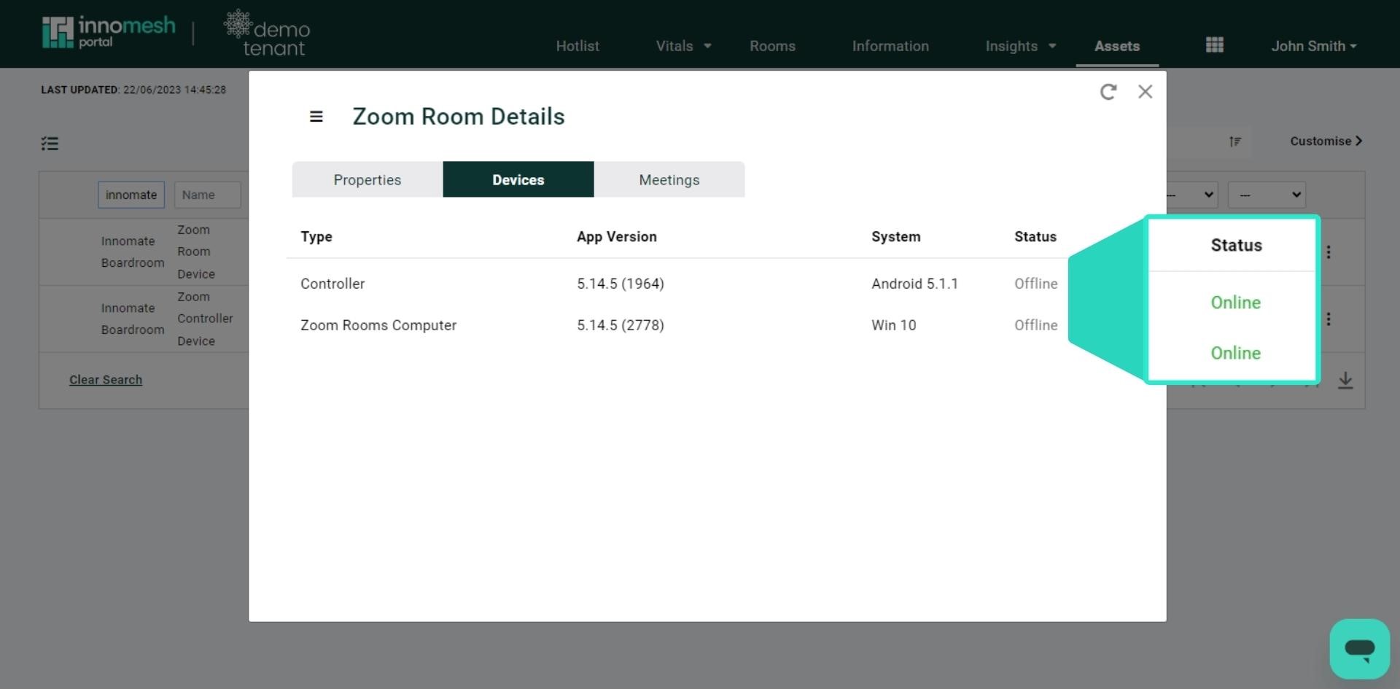Click the Status column header in dialog
Screen dimensions: 1400x689
pyautogui.click(x=1035, y=237)
